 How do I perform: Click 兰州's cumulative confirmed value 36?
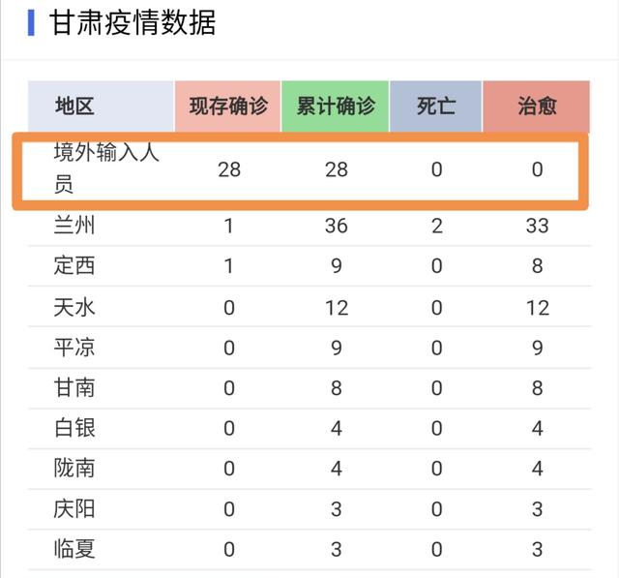[x=336, y=226]
